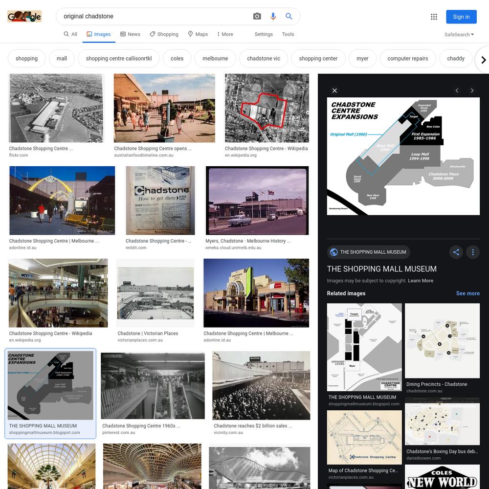Open adonline.id.au Chadstone entrance facade photo
Viewport: 489px width, 489px height.
256,293
